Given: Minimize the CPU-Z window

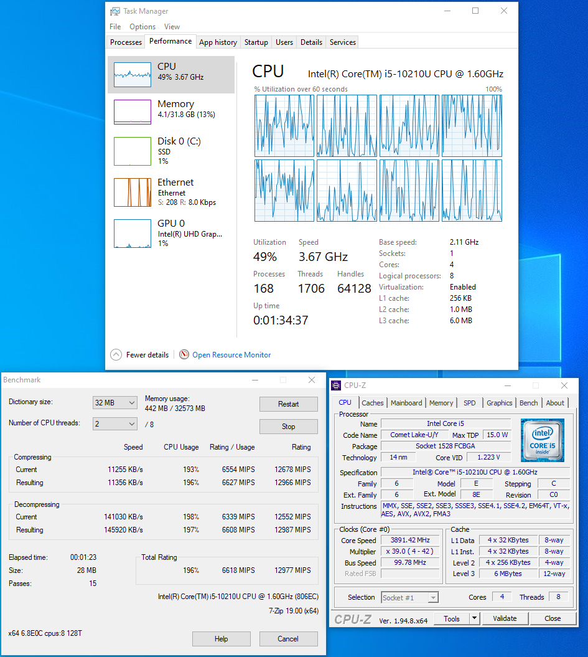Looking at the screenshot, I should [508, 385].
